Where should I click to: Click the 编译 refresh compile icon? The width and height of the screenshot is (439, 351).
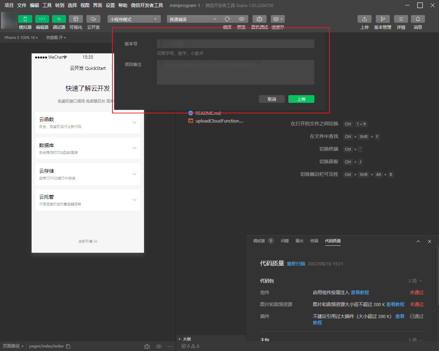227,19
